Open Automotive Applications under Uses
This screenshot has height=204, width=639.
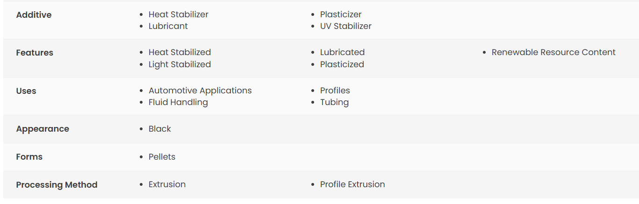(200, 91)
